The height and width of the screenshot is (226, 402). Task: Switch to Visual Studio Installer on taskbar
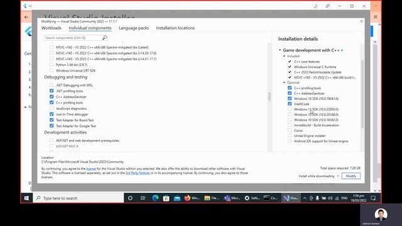(x=291, y=198)
